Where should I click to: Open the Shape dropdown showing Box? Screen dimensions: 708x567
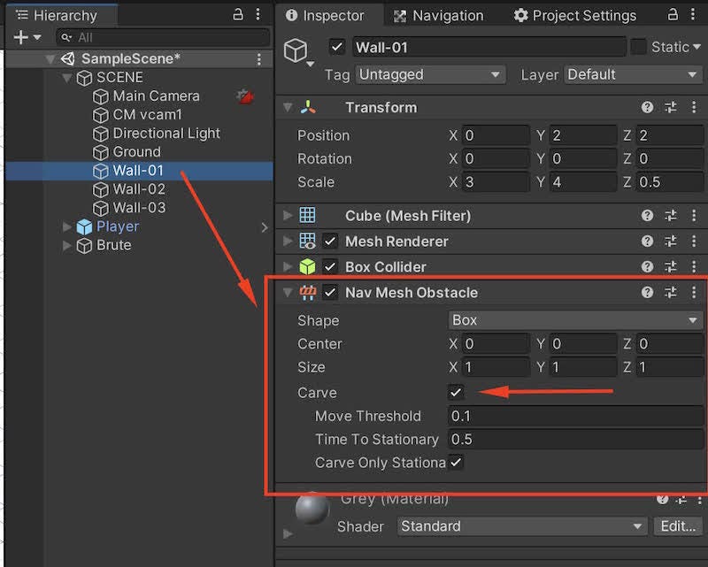[x=575, y=320]
